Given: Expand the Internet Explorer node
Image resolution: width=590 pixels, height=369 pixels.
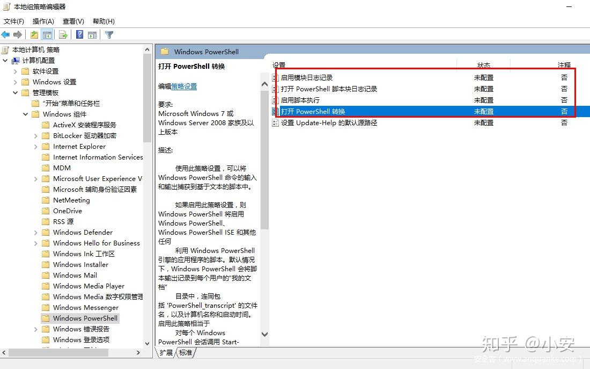Looking at the screenshot, I should point(36,147).
